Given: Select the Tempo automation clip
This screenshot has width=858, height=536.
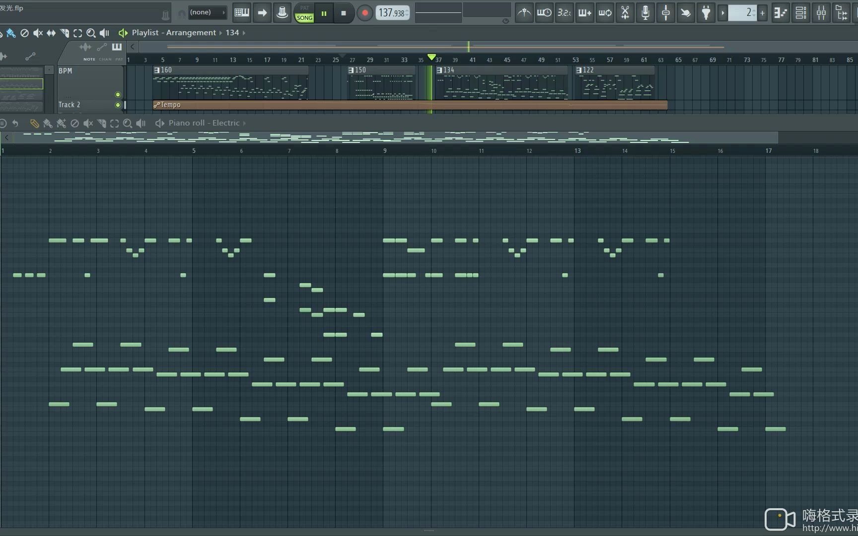Looking at the screenshot, I should (x=410, y=105).
